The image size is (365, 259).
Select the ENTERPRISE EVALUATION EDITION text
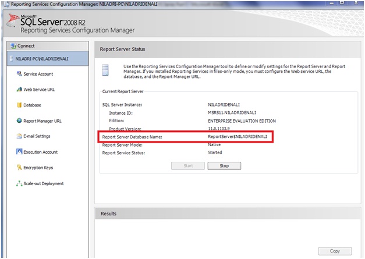point(242,121)
